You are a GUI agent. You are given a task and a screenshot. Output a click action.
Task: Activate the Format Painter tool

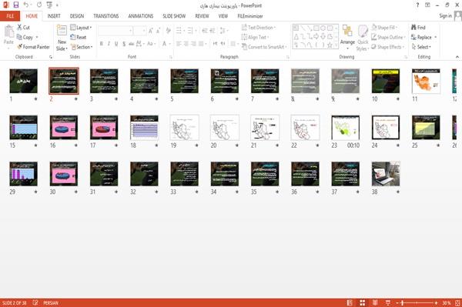[x=33, y=47]
